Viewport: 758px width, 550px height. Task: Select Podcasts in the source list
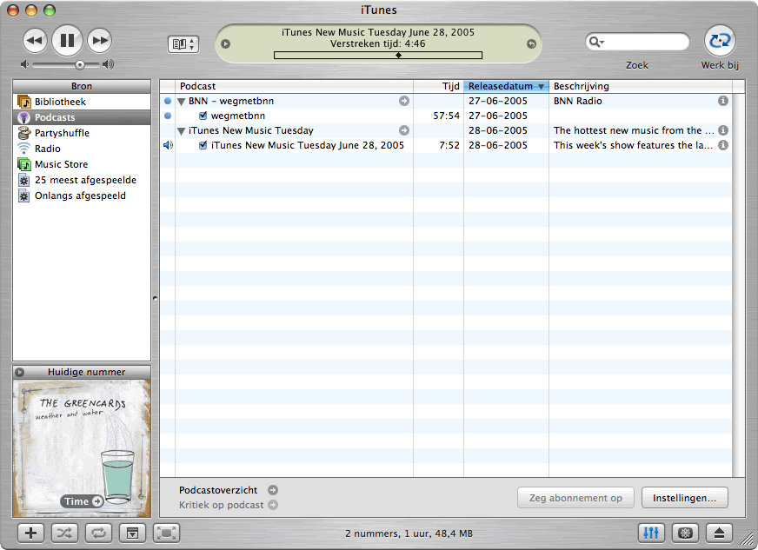[82, 117]
